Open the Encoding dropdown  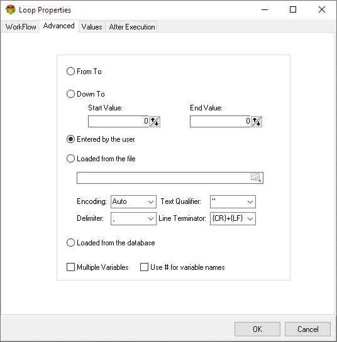(x=133, y=201)
